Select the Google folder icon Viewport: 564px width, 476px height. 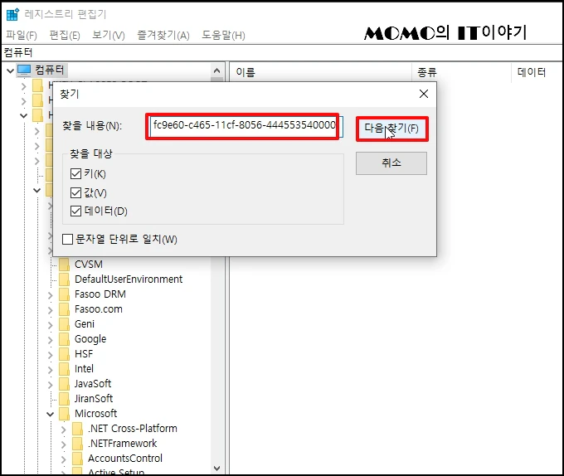click(x=65, y=339)
